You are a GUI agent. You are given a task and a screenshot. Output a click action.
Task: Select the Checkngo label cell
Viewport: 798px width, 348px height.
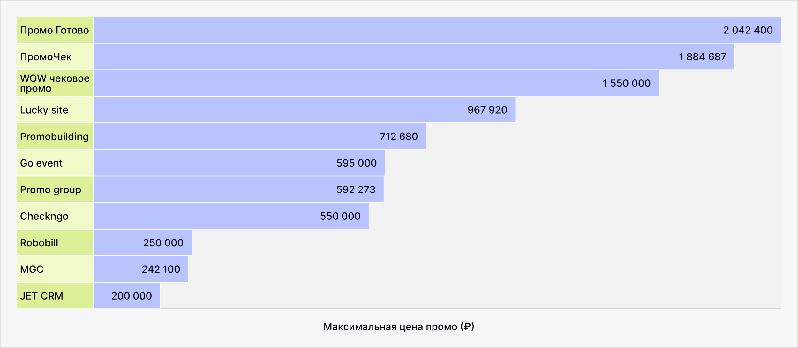click(x=55, y=216)
